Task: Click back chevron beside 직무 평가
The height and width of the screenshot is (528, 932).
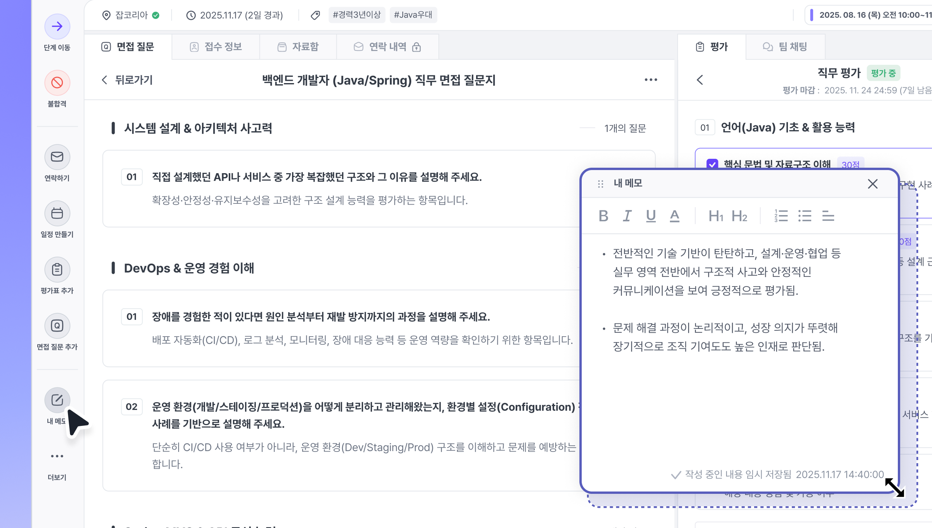Action: tap(700, 80)
